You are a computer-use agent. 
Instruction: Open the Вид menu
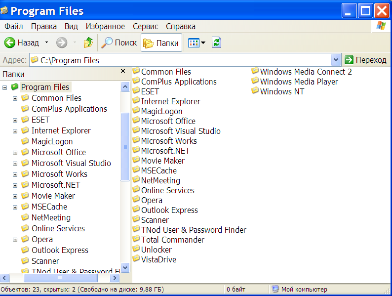point(71,27)
